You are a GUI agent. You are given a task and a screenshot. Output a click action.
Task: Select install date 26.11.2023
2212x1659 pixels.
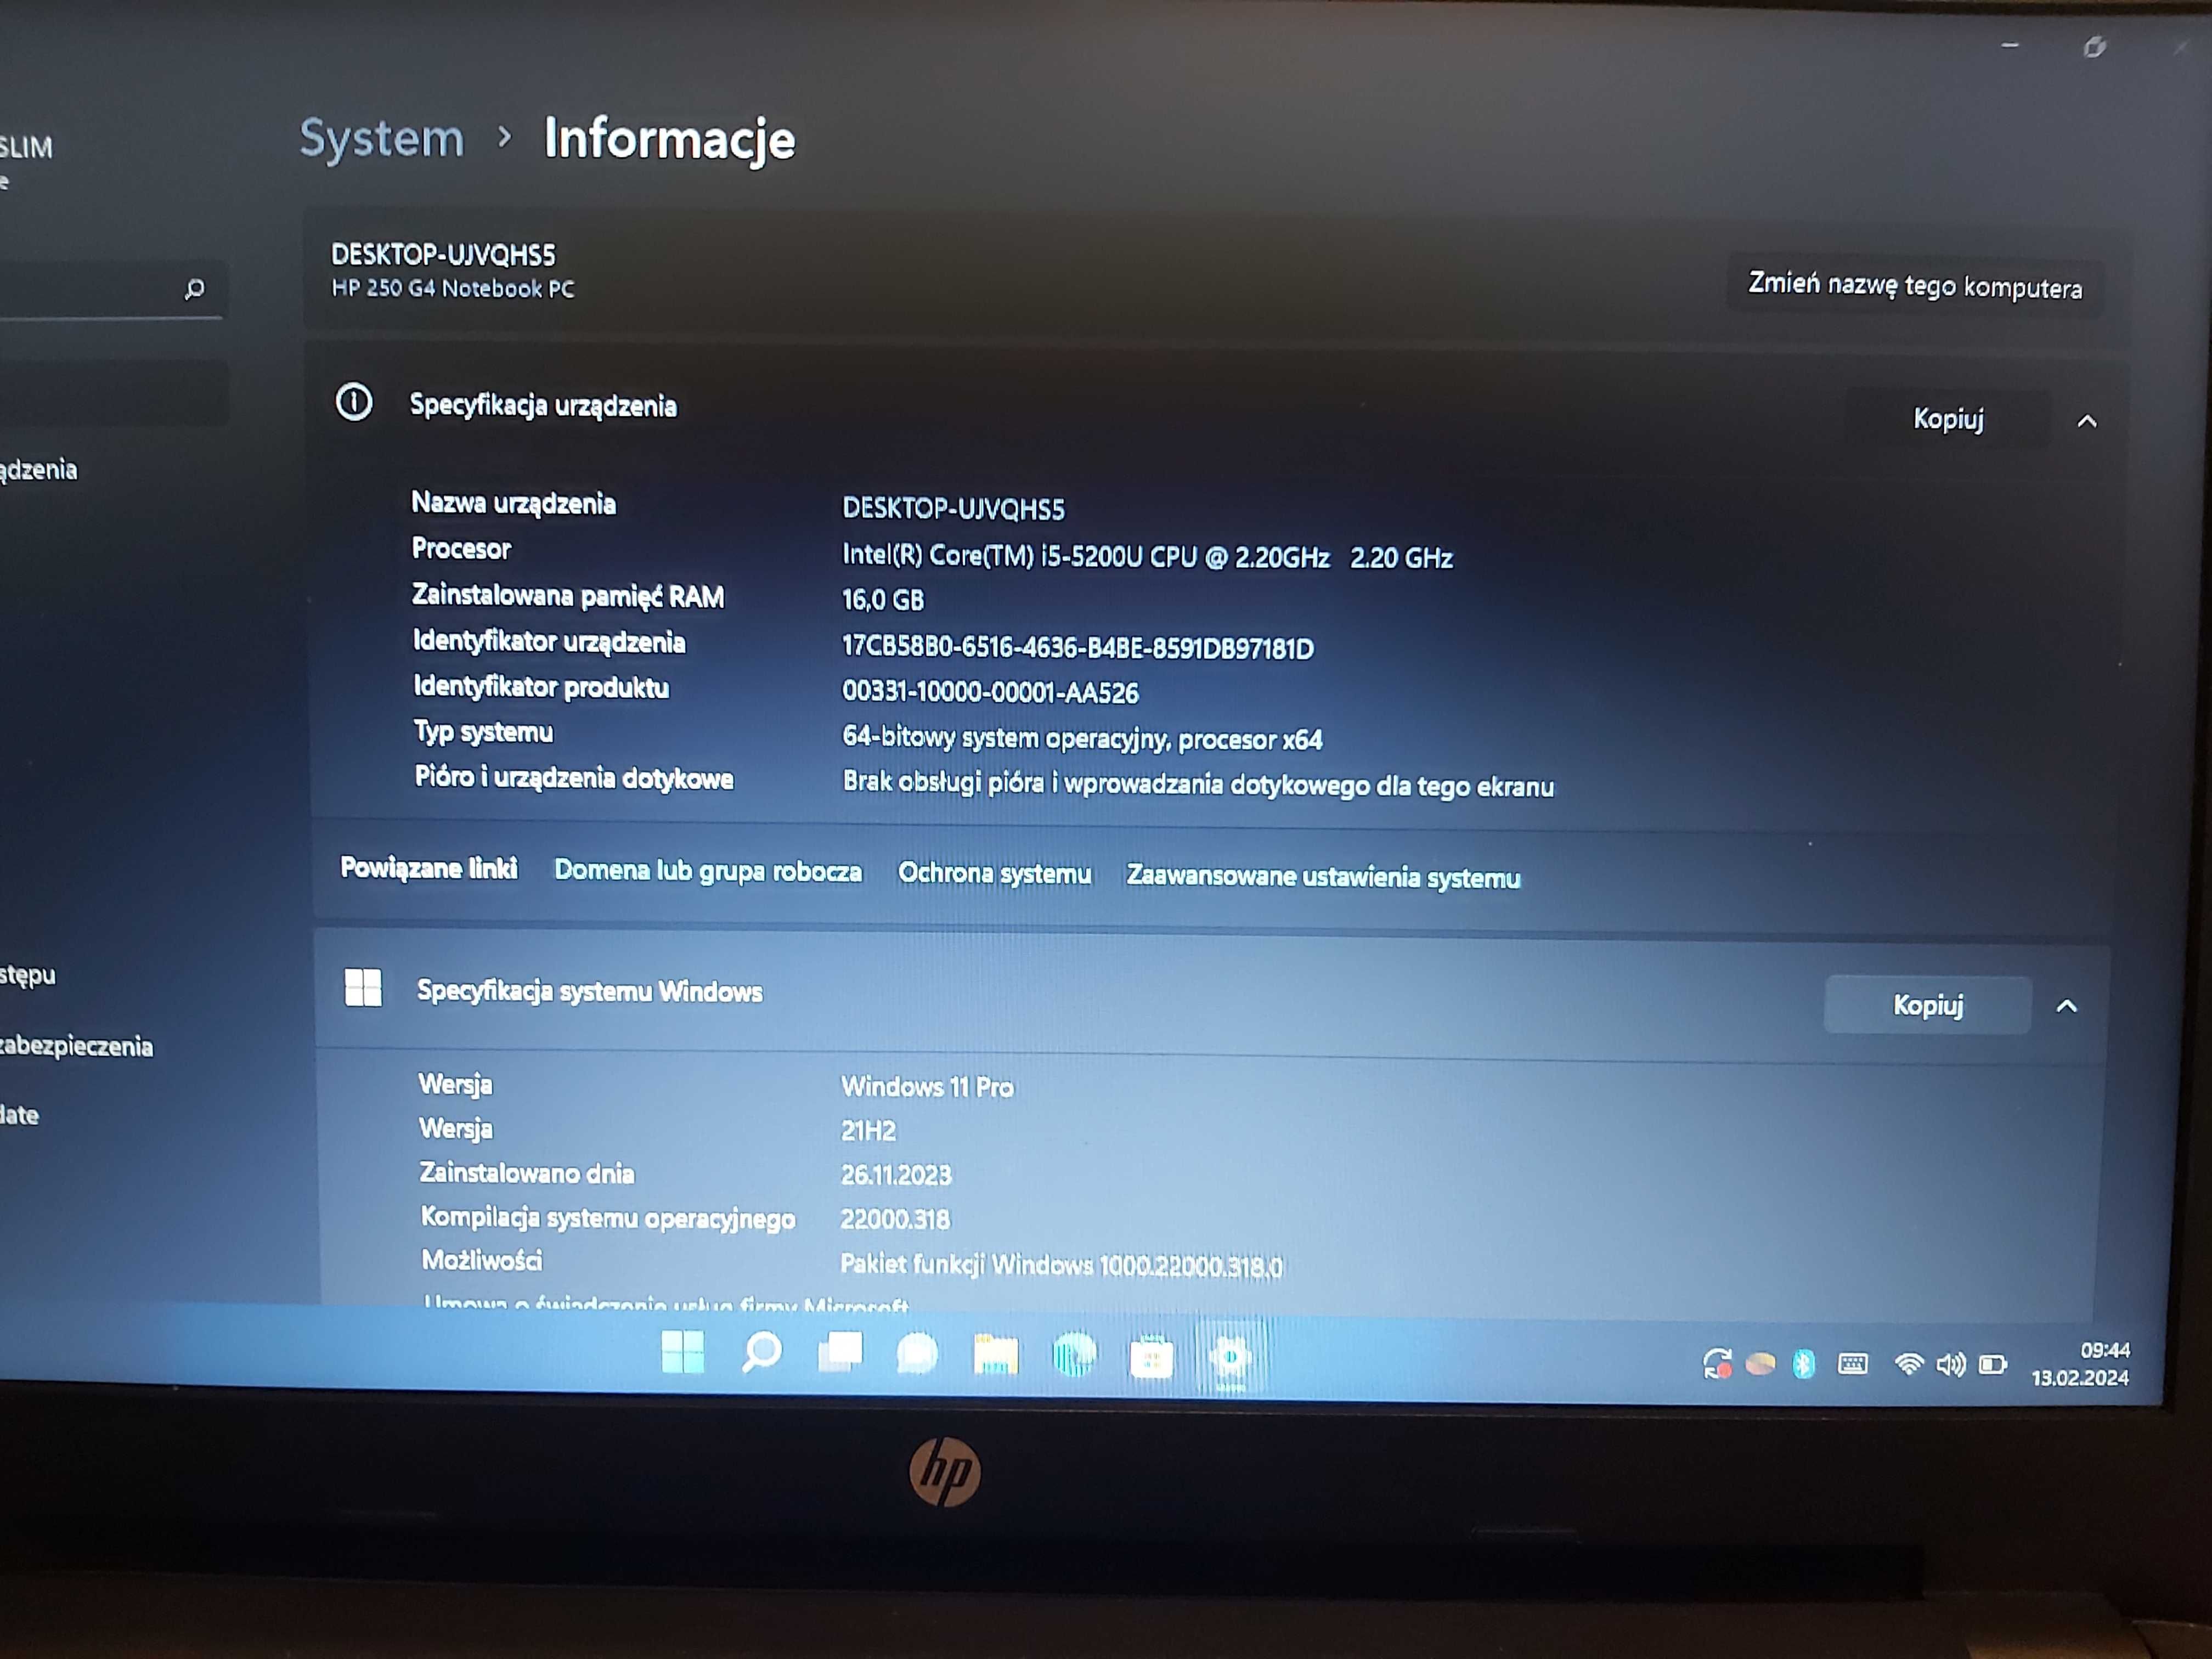tap(896, 1174)
